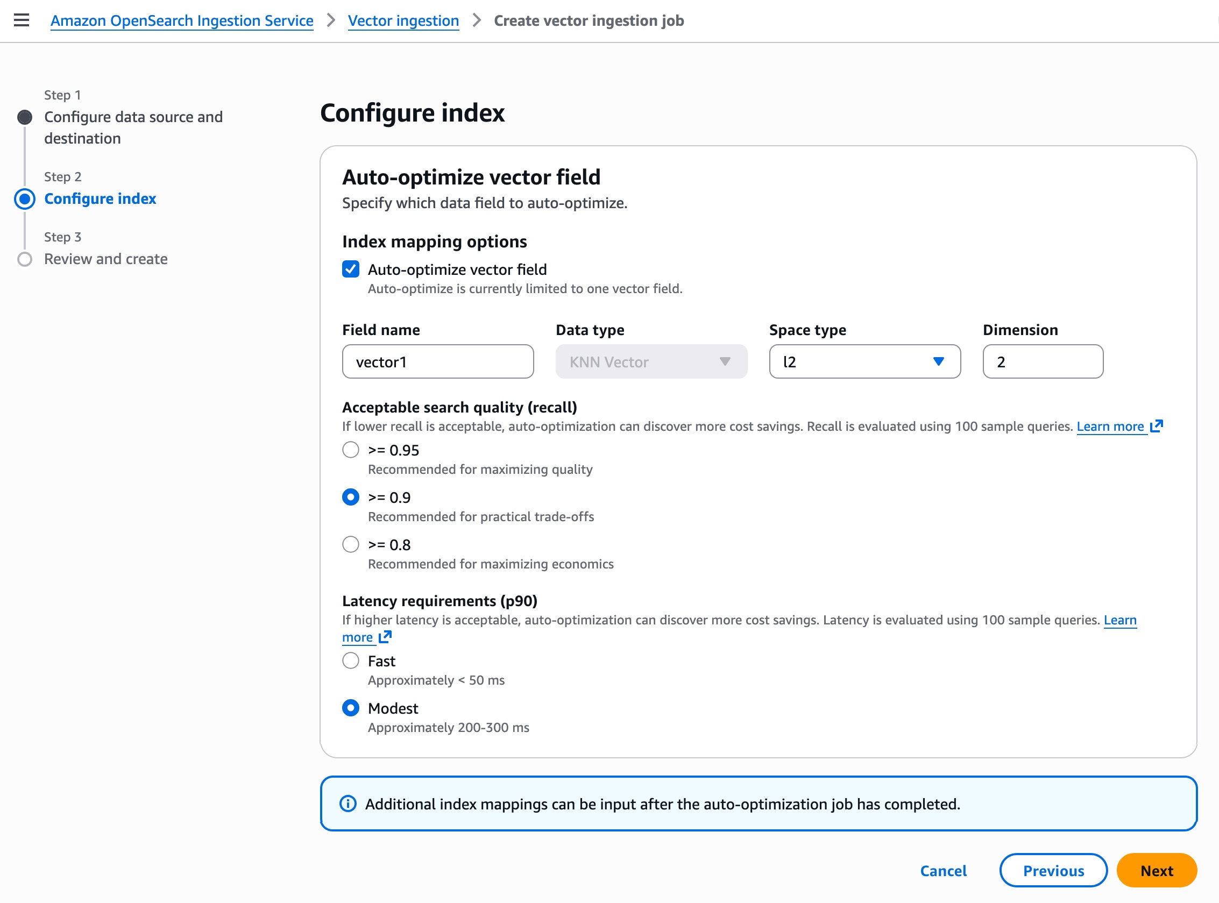
Task: Open Amazon OpenSearch Ingestion Service breadcrumb
Action: (181, 21)
